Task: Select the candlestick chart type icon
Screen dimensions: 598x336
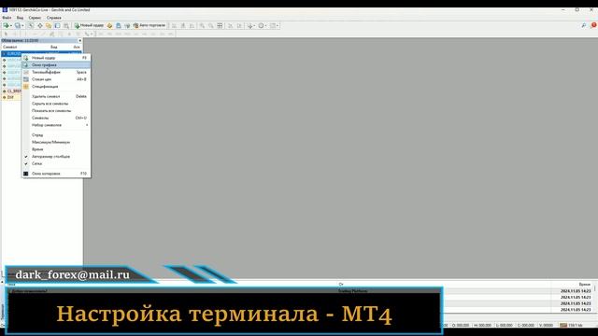Action: (183, 25)
